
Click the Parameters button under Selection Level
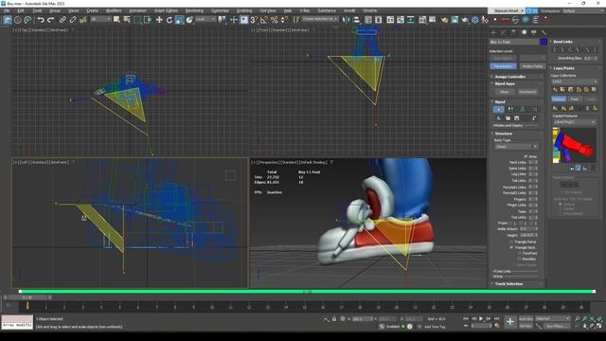click(503, 66)
